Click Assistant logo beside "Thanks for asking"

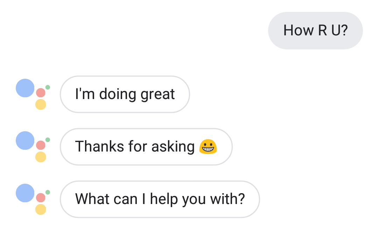coord(33,147)
